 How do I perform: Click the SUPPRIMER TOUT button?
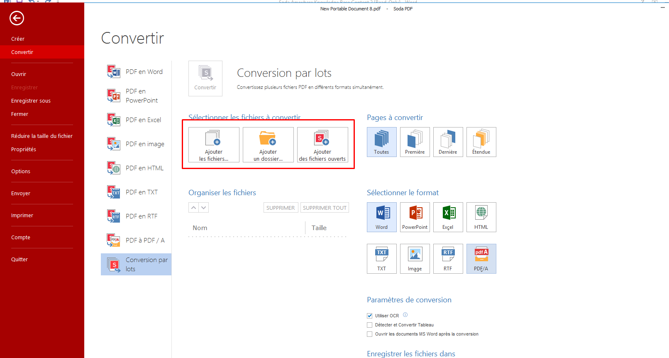pos(325,208)
